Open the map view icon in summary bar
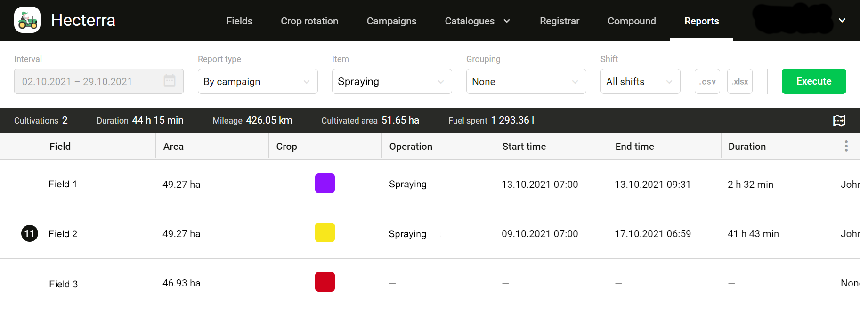The width and height of the screenshot is (860, 309). tap(839, 121)
